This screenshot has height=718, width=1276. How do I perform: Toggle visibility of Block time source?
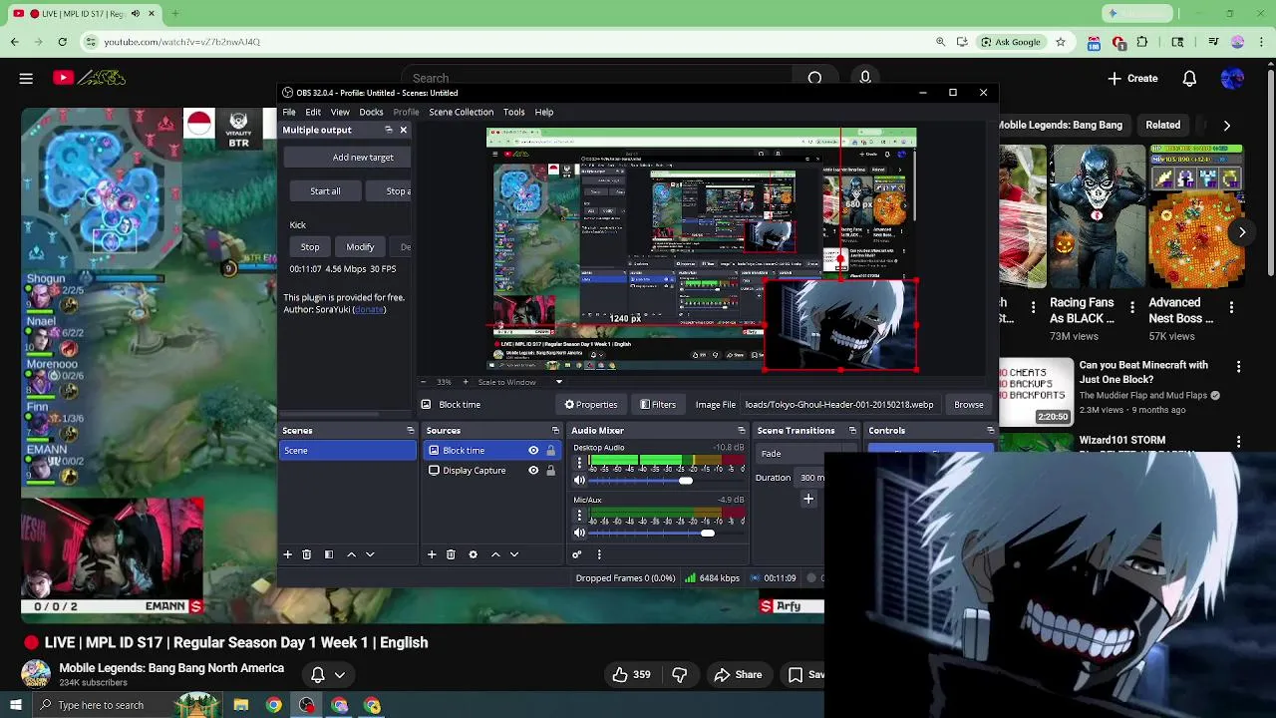[533, 451]
